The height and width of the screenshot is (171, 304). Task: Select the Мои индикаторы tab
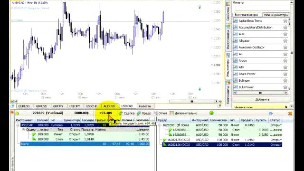tap(276, 15)
